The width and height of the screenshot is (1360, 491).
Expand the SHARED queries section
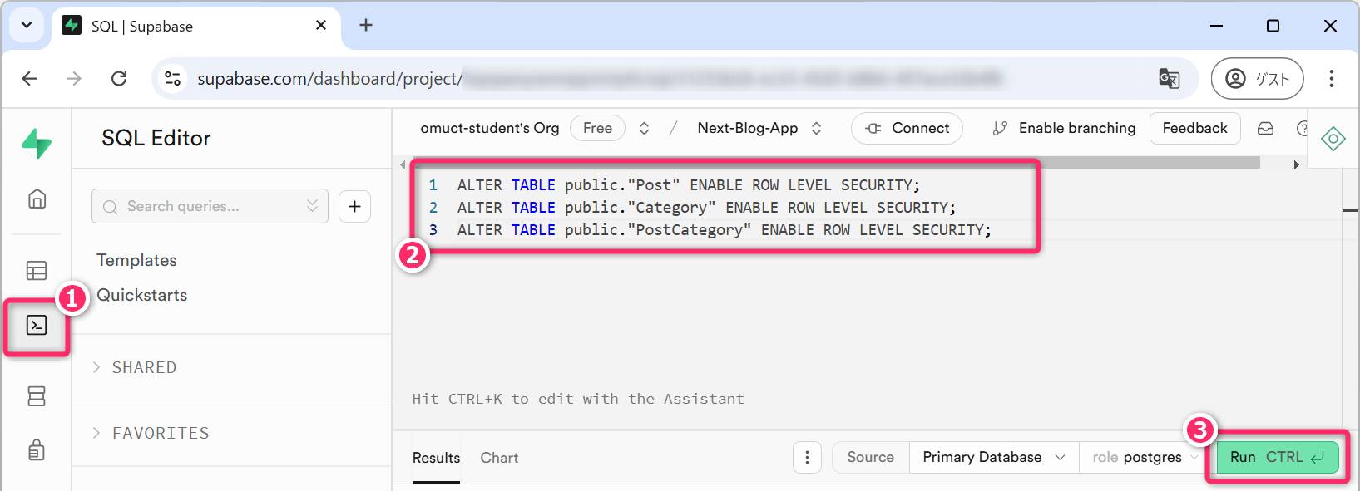tap(144, 367)
